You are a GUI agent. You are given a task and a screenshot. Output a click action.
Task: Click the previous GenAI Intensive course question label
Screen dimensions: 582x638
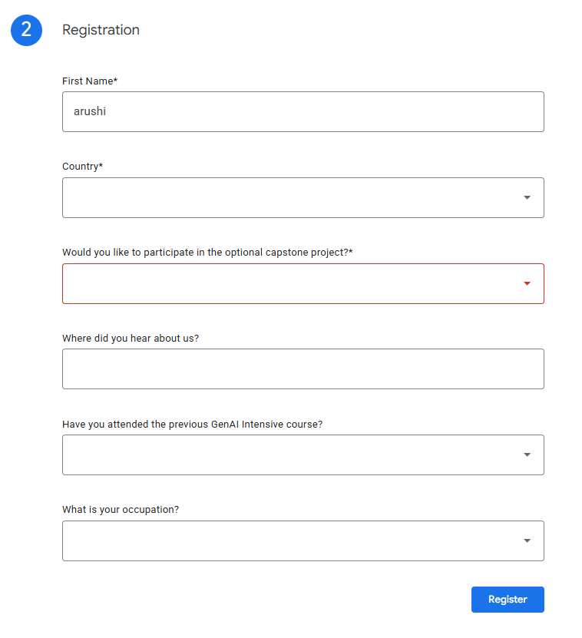(192, 424)
